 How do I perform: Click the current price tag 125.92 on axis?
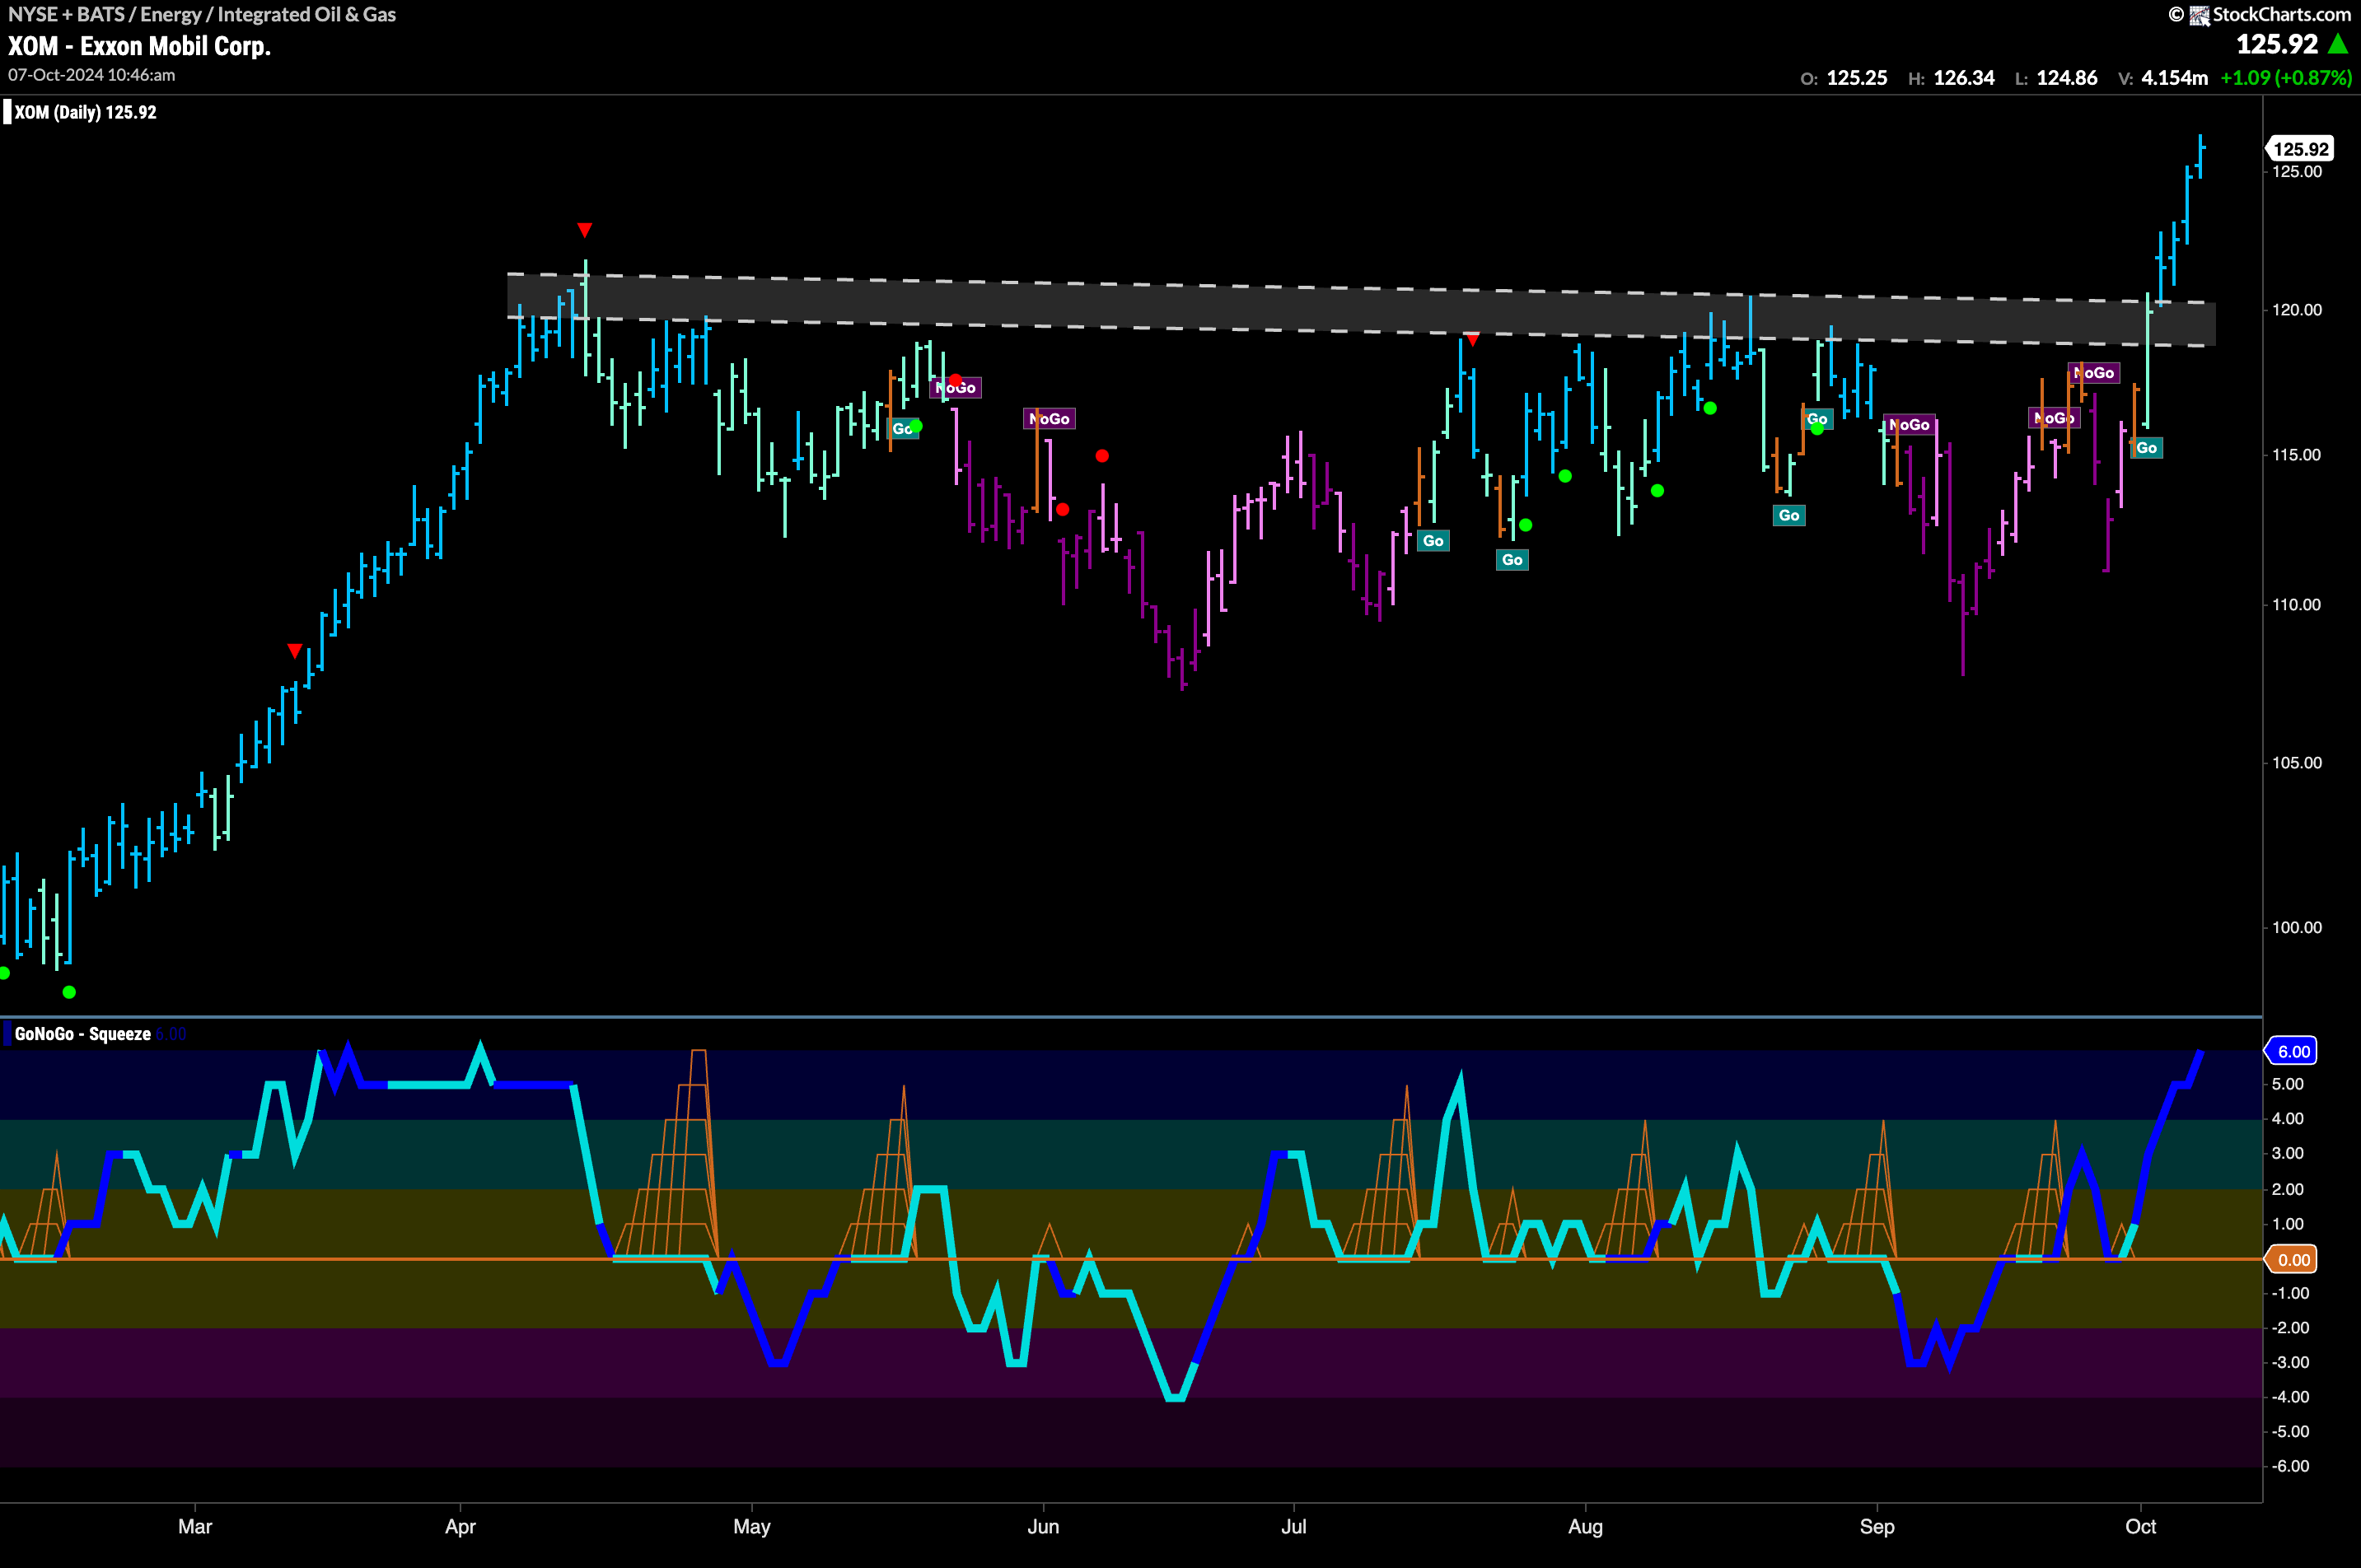click(x=2300, y=149)
